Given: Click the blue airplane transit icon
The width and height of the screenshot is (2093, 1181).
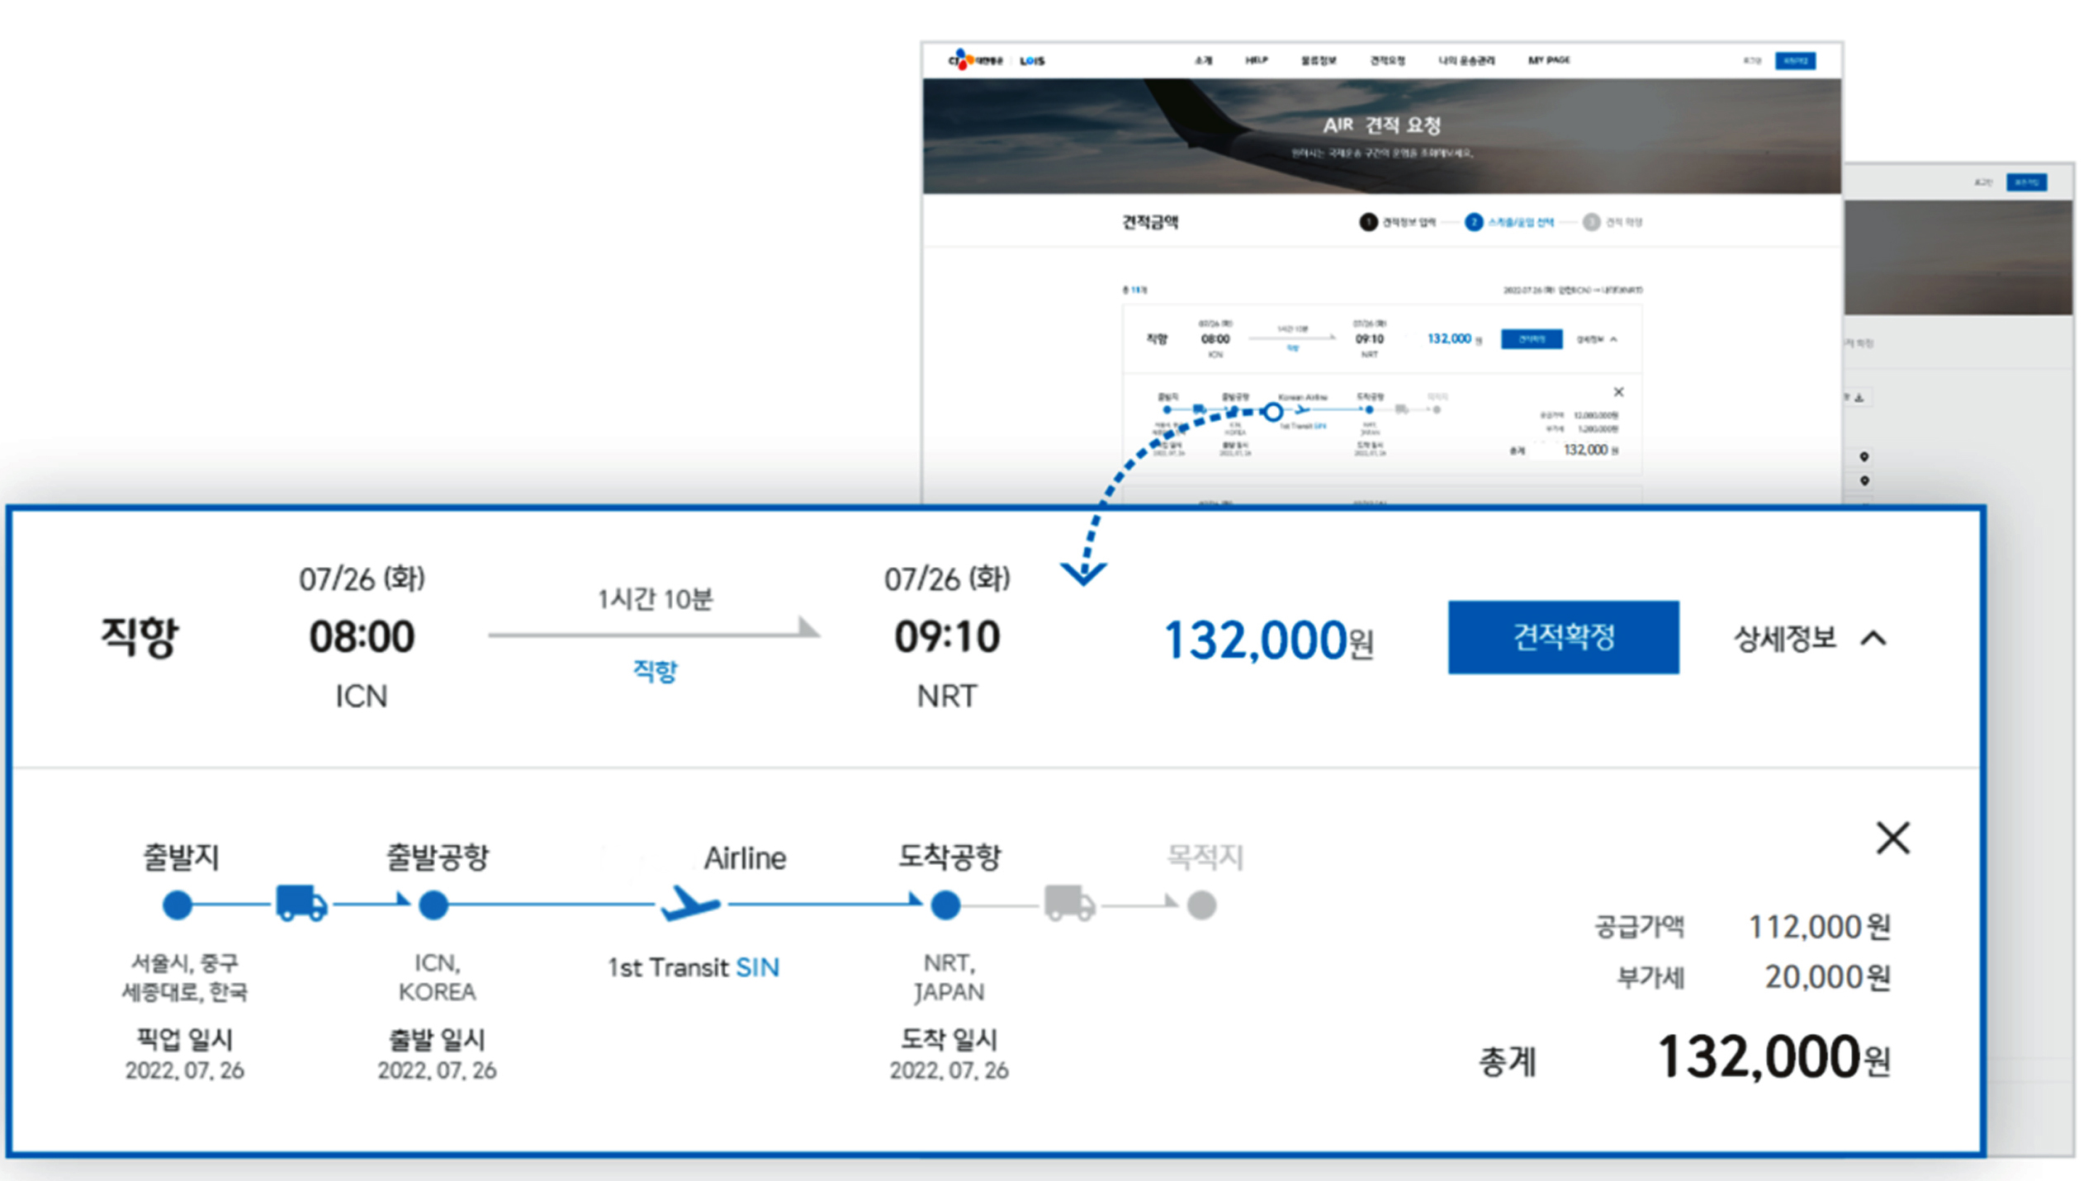Looking at the screenshot, I should (x=691, y=905).
